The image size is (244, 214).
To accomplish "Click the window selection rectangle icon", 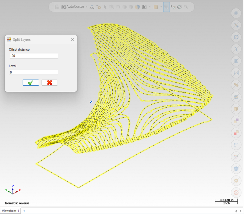I will pyautogui.click(x=156, y=7).
